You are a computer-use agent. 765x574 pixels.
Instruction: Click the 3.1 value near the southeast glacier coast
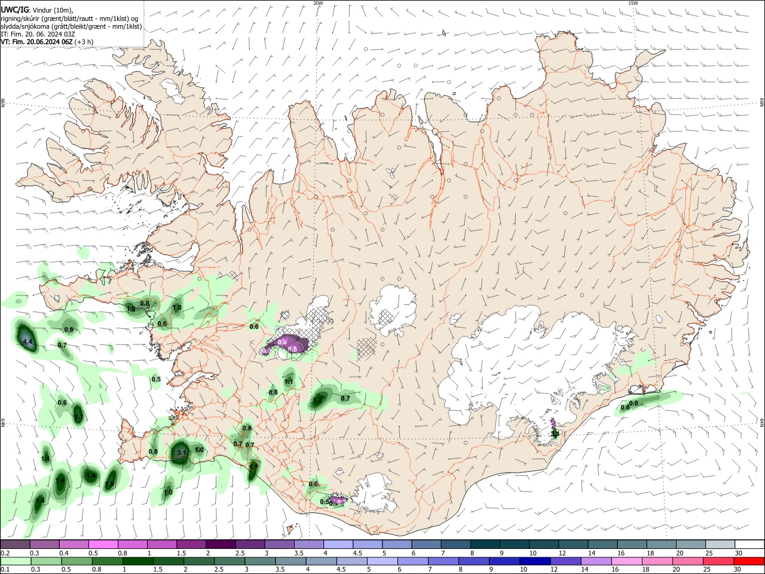[x=555, y=433]
